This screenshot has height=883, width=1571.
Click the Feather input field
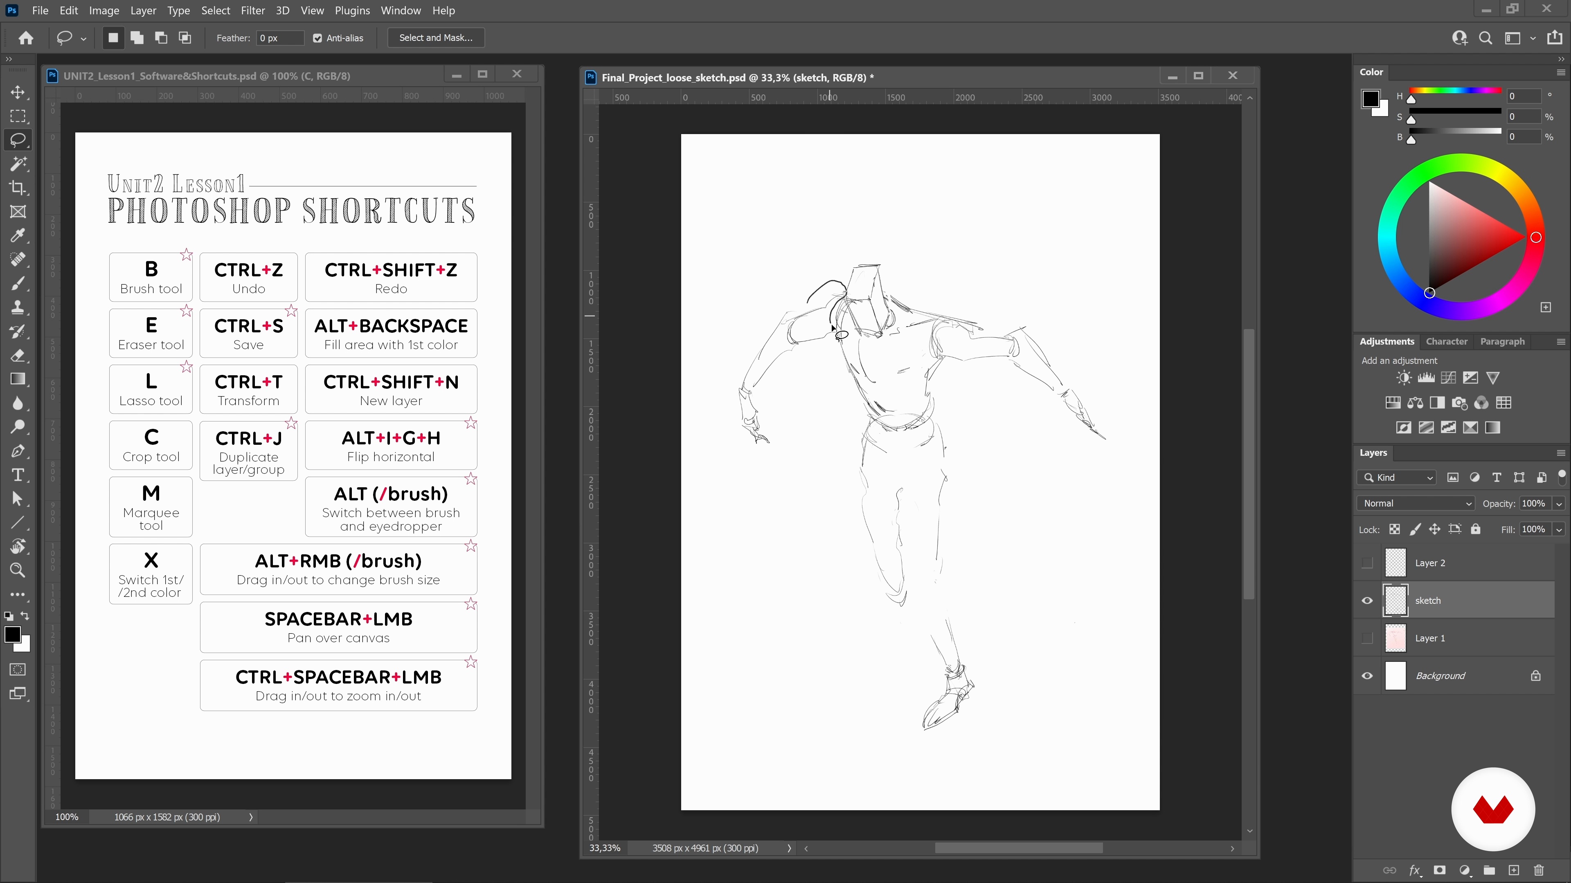pos(280,38)
